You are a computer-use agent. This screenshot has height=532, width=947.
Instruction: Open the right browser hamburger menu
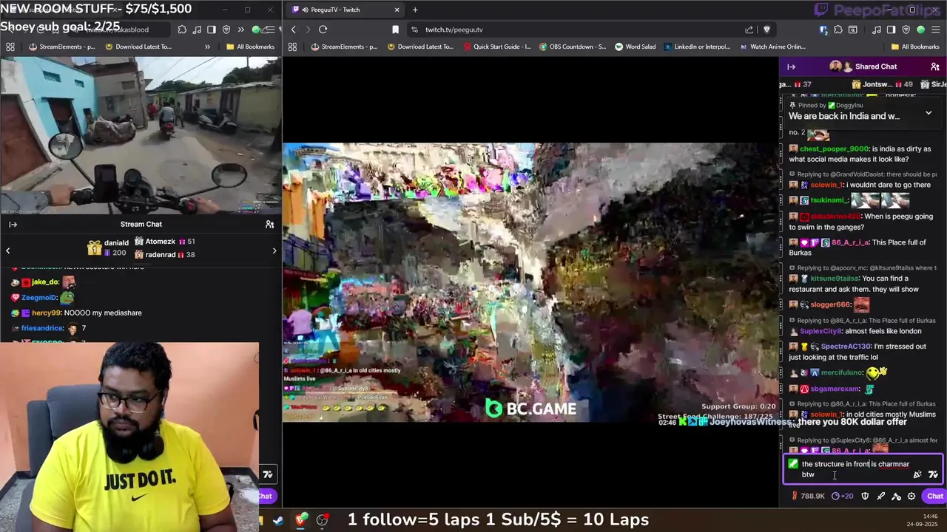[x=936, y=30]
